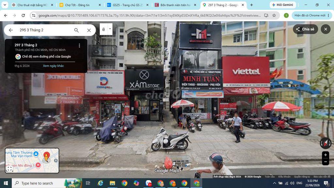Open Task View on the taskbar
Image resolution: width=334 pixels, height=188 pixels.
click(x=88, y=183)
